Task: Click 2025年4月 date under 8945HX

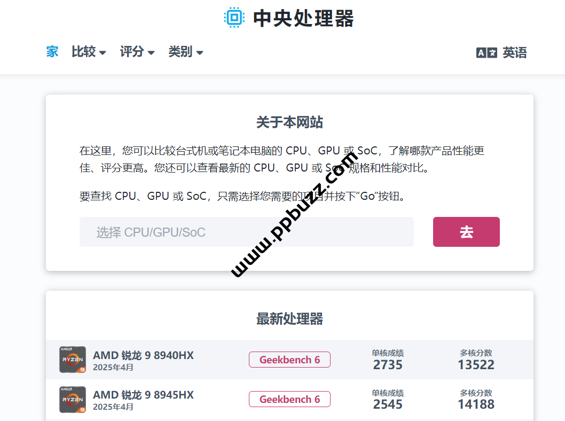Action: (113, 407)
